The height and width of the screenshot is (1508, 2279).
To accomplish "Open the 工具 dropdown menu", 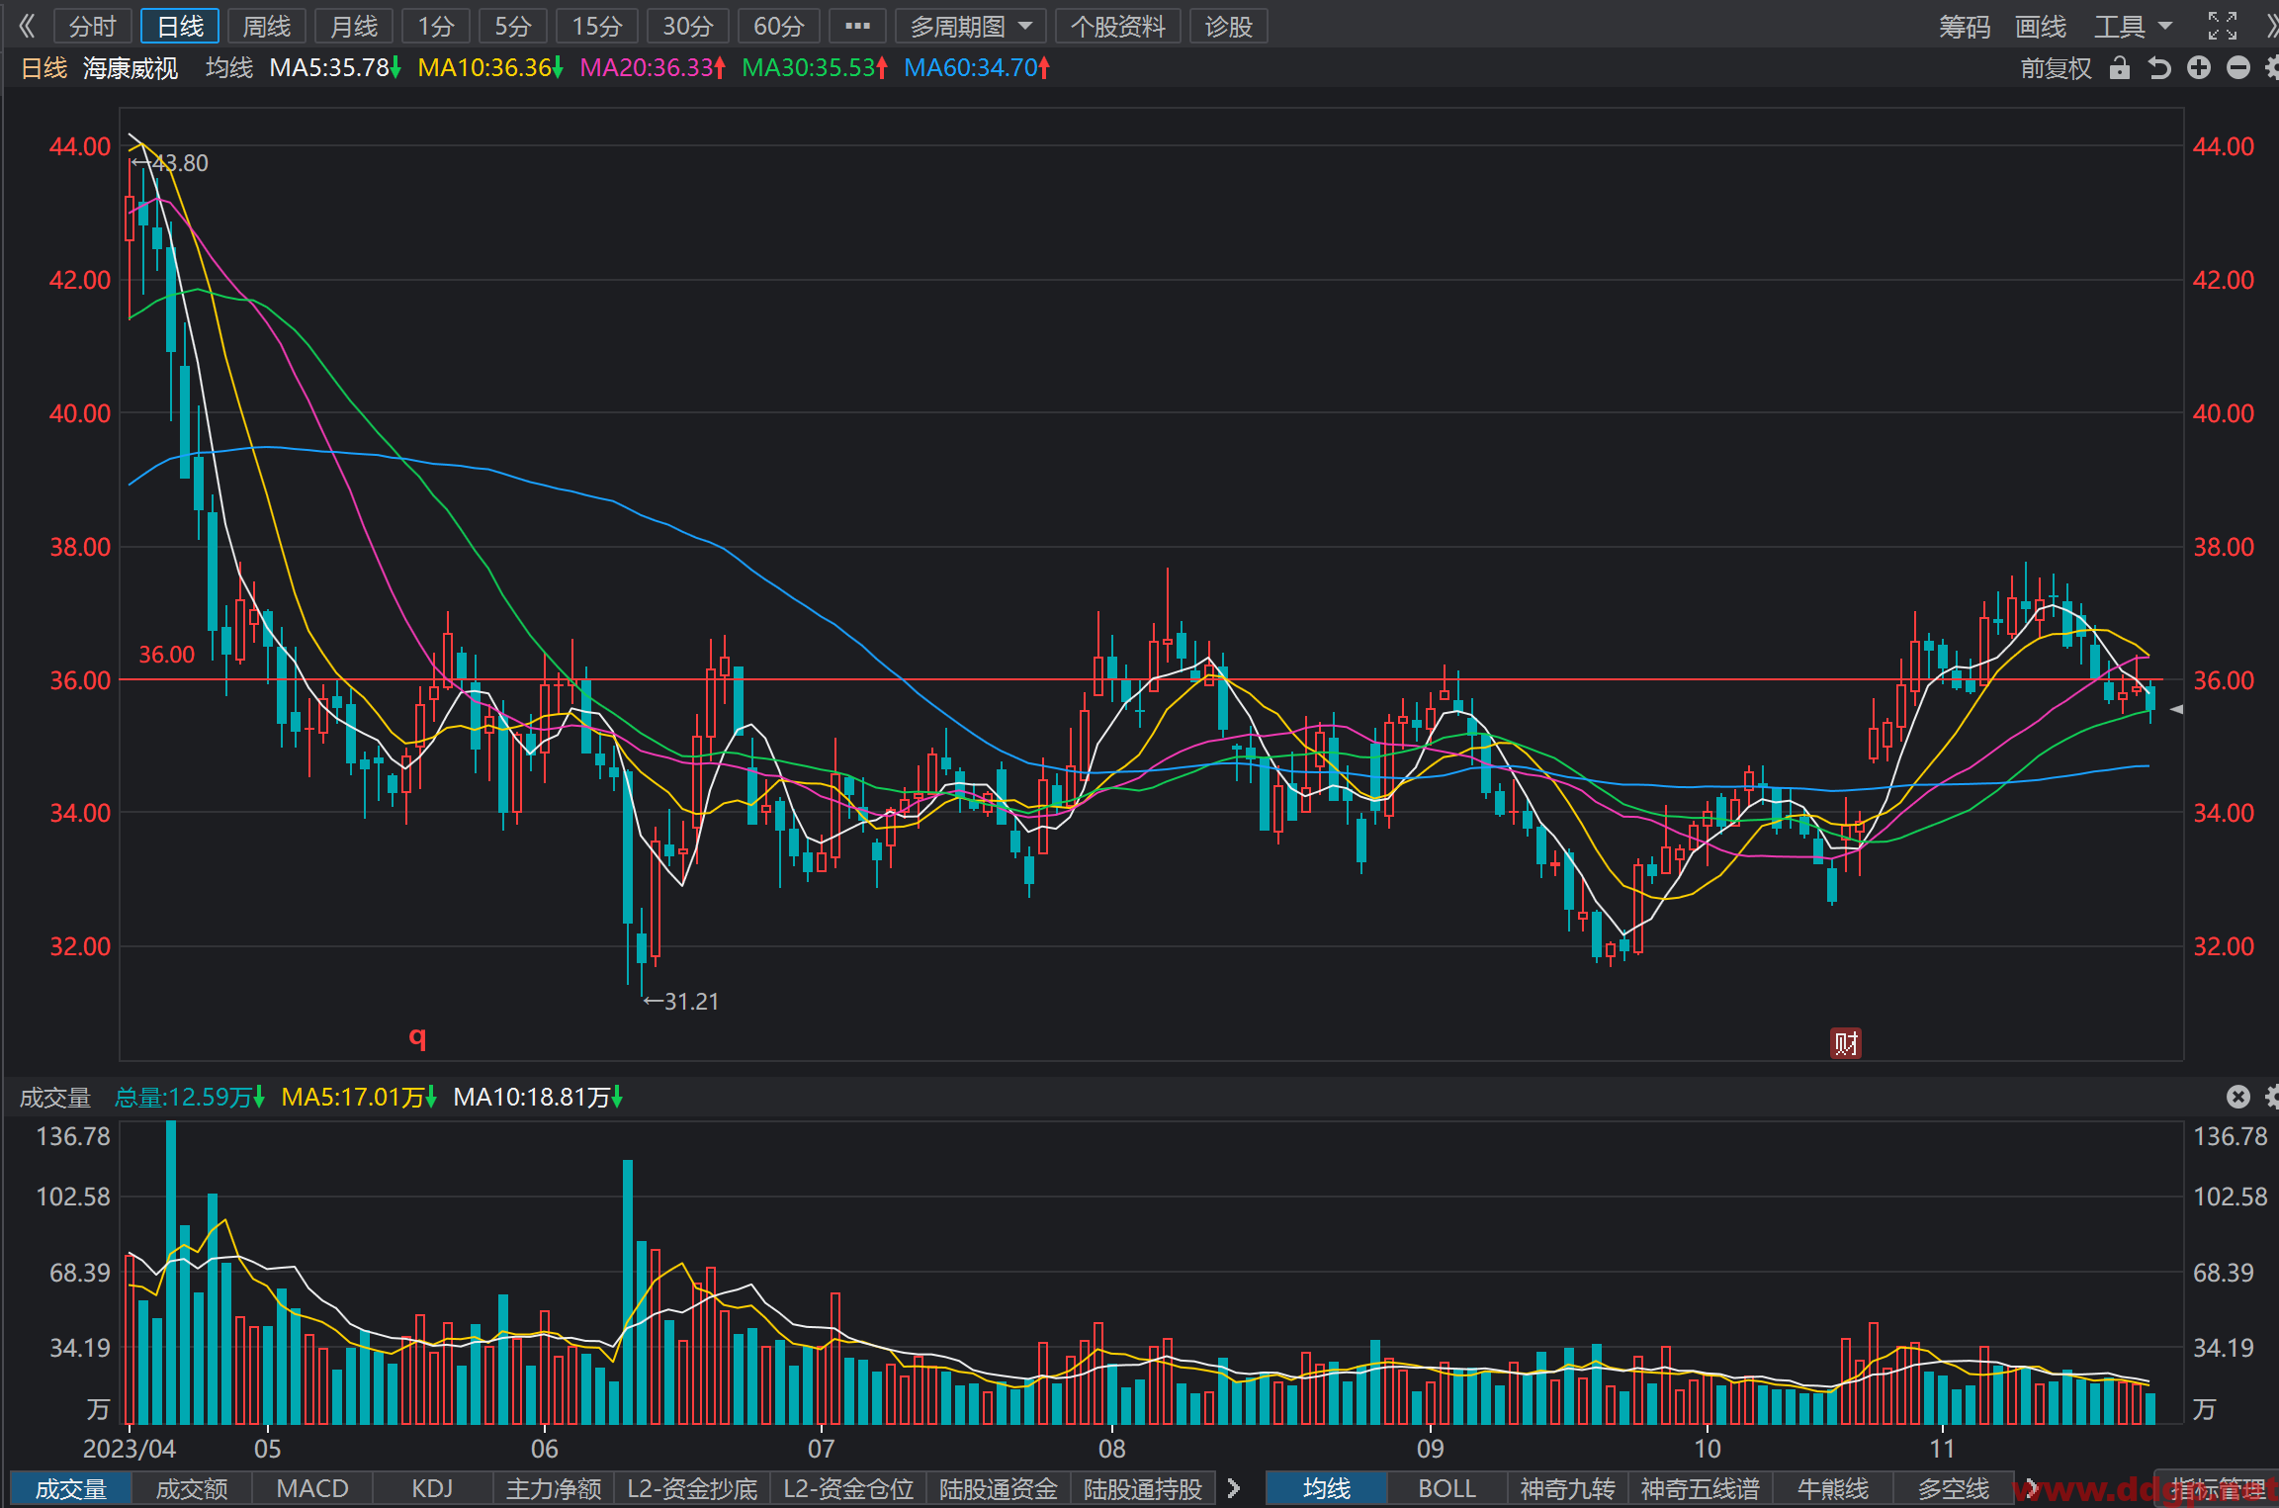I will (x=2133, y=27).
